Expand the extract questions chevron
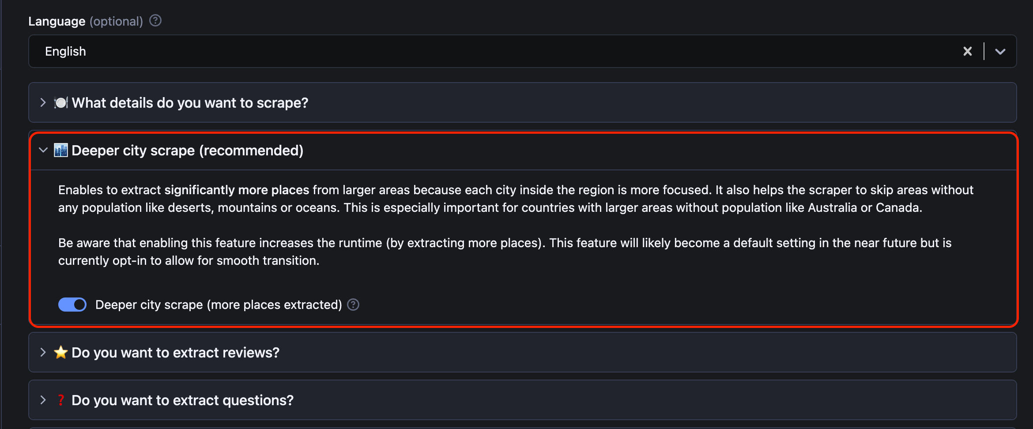1033x429 pixels. (43, 400)
